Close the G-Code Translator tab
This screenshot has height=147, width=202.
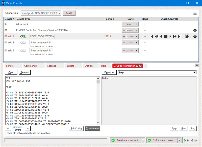(x=140, y=66)
